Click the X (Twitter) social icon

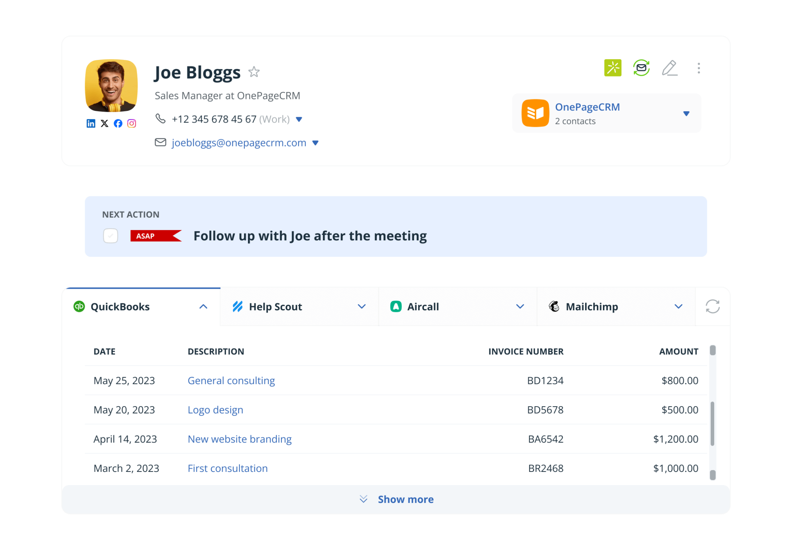coord(104,123)
